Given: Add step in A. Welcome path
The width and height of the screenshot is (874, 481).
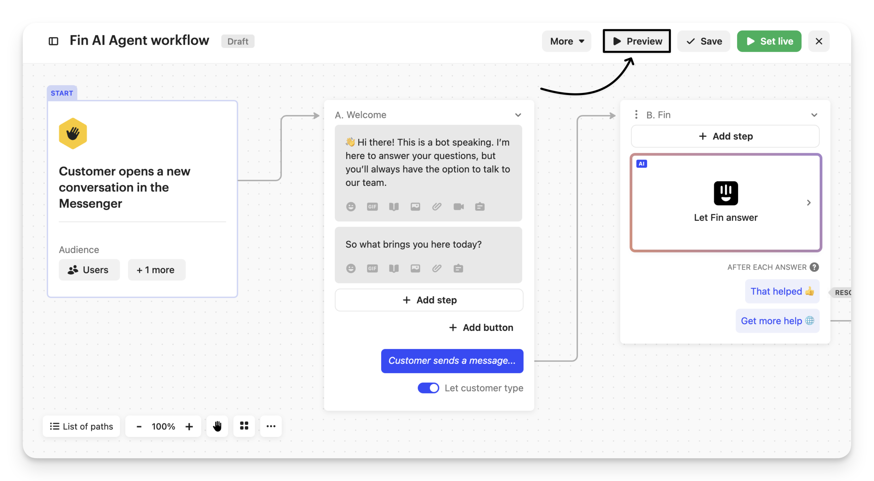Looking at the screenshot, I should pyautogui.click(x=429, y=300).
